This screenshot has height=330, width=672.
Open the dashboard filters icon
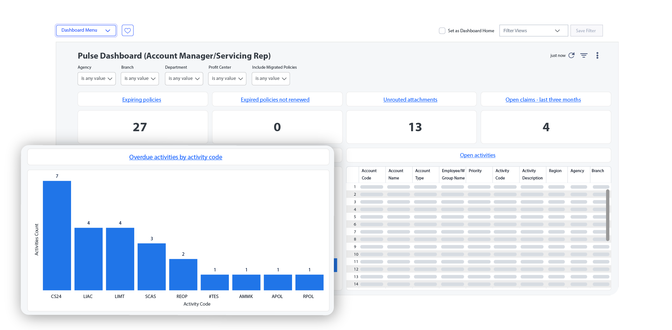point(584,56)
